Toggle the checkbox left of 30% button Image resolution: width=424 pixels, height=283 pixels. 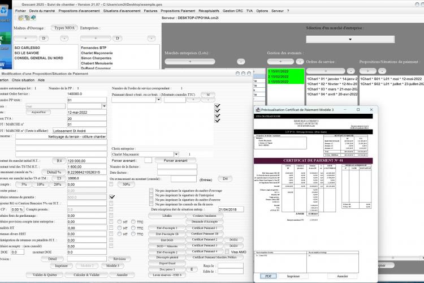coord(111,184)
